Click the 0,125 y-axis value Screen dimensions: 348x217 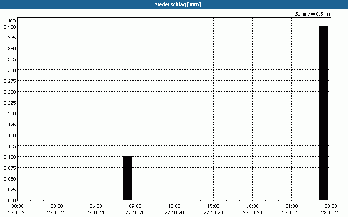tap(10, 146)
